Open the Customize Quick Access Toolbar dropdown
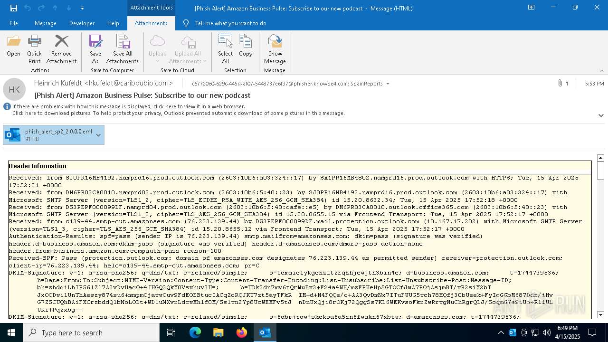The height and width of the screenshot is (342, 608). click(x=83, y=8)
